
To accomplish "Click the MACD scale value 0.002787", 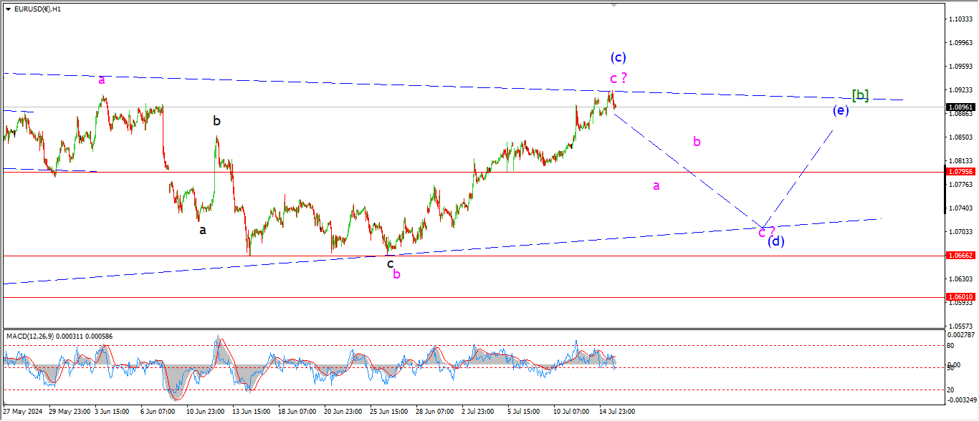I will click(960, 334).
